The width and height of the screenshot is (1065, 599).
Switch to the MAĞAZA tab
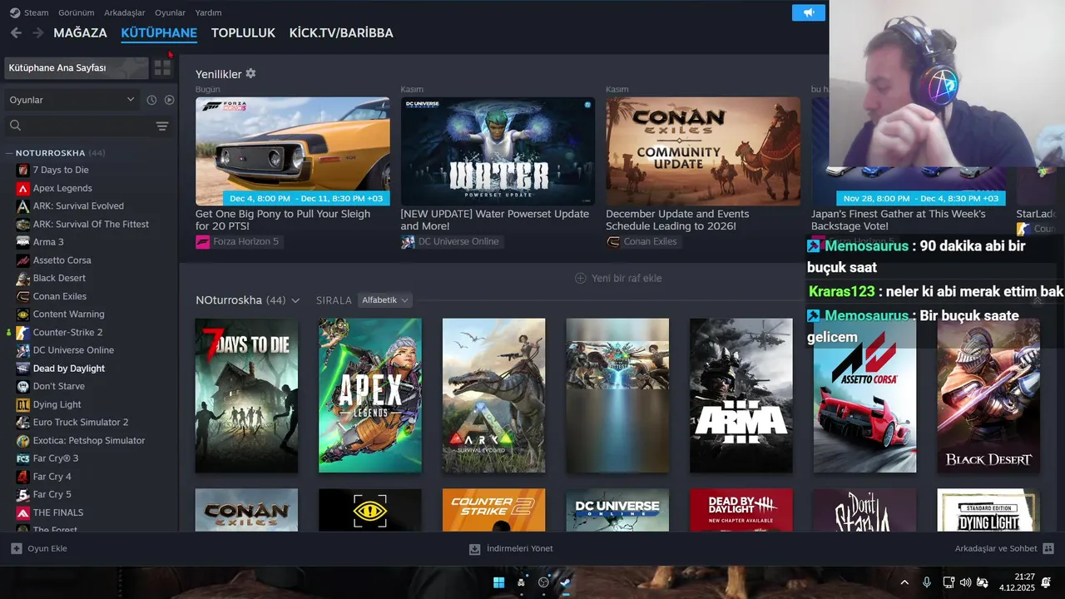click(x=80, y=33)
